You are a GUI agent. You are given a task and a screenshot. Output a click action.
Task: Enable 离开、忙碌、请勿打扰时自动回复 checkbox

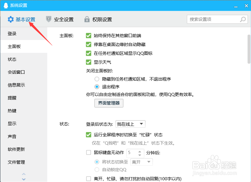tap(88, 179)
